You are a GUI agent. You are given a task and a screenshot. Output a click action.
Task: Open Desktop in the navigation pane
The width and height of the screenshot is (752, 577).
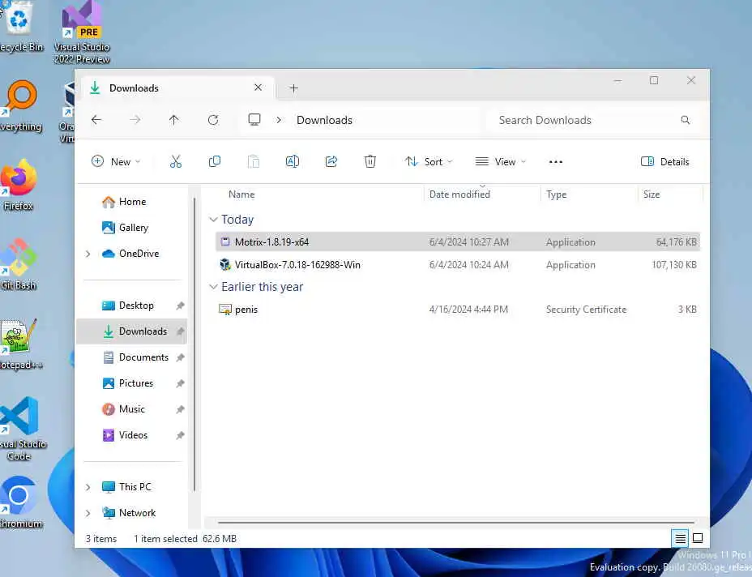[132, 306]
